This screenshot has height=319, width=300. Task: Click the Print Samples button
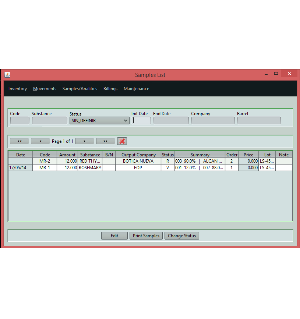(x=146, y=235)
